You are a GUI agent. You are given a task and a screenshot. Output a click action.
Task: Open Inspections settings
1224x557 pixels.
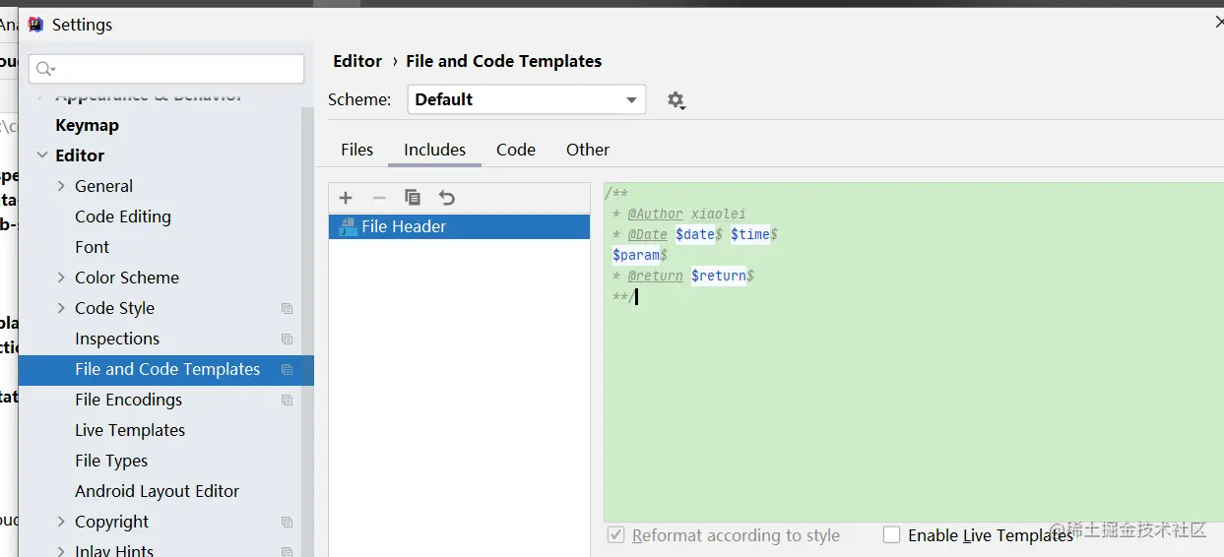117,339
